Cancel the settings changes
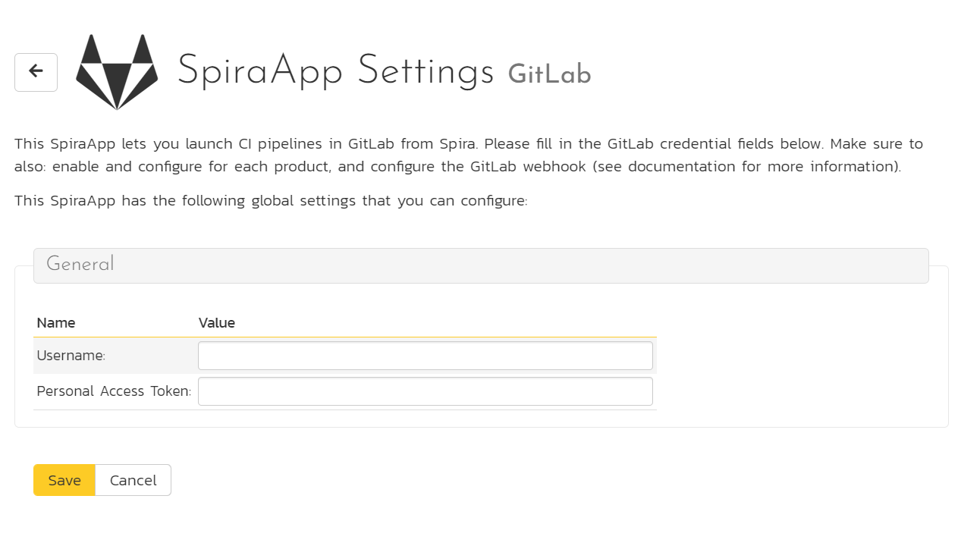Screen dimensions: 961x546 pos(133,480)
